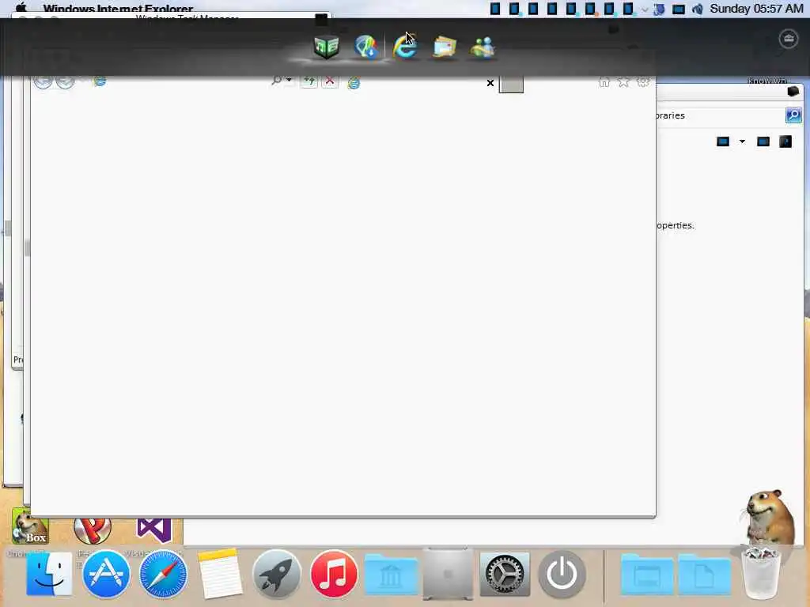The image size is (810, 607).
Task: Go forward in Internet Explorer
Action: (x=65, y=81)
